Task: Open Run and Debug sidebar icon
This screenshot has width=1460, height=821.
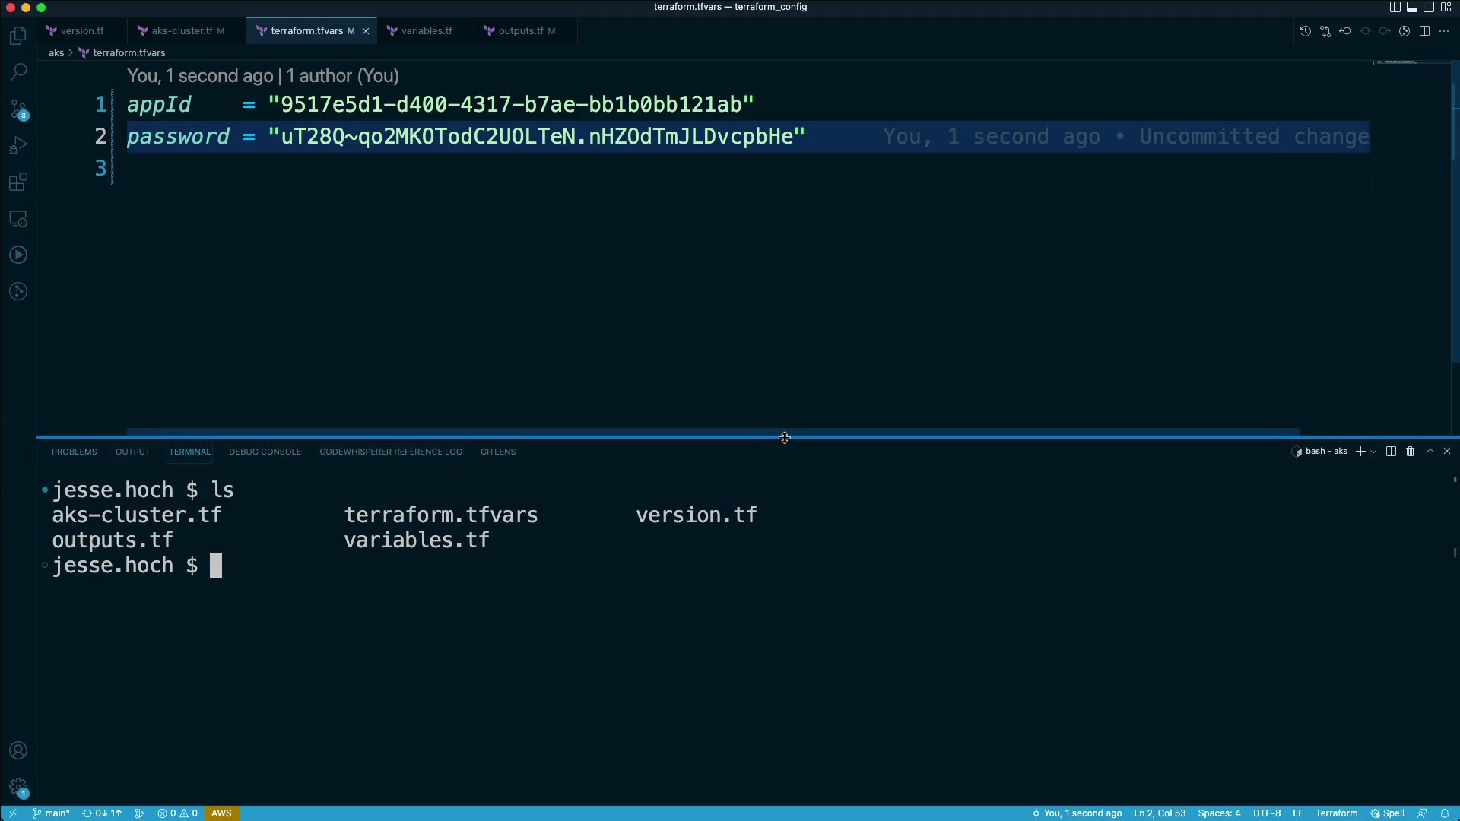Action: pos(18,145)
